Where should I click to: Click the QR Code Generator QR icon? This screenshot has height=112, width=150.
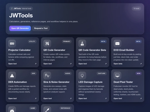(47, 43)
